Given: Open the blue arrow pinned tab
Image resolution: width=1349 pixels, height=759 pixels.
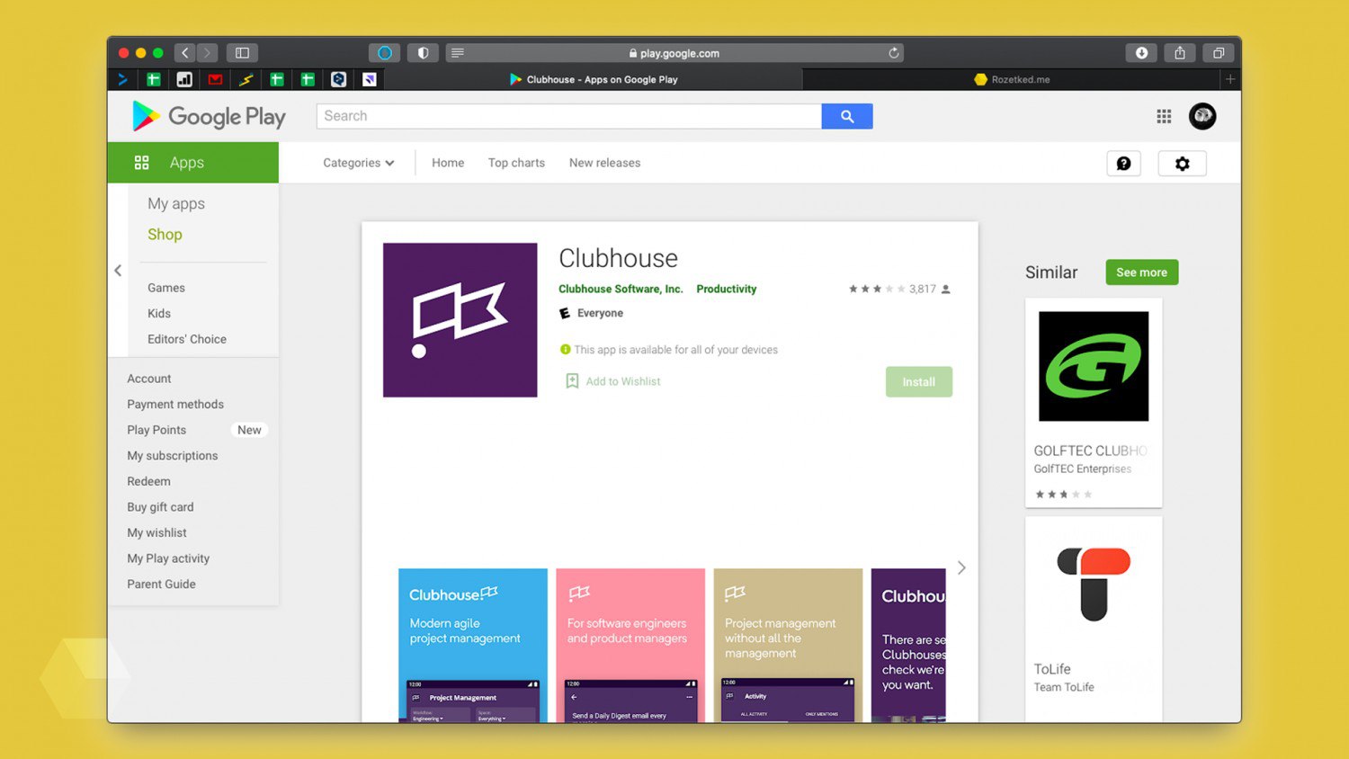Looking at the screenshot, I should 122,79.
